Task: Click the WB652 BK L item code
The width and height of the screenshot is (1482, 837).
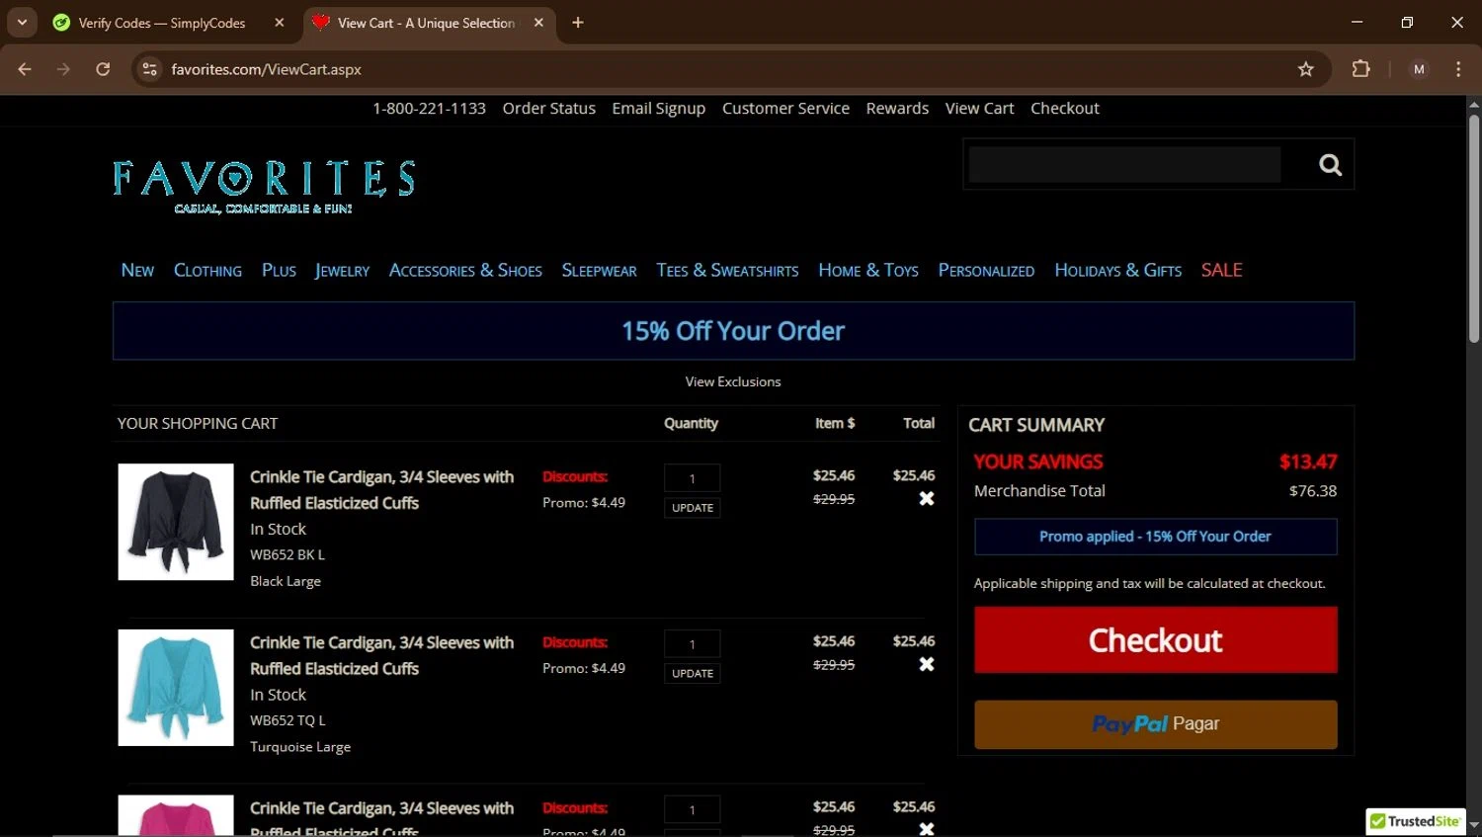Action: tap(288, 555)
